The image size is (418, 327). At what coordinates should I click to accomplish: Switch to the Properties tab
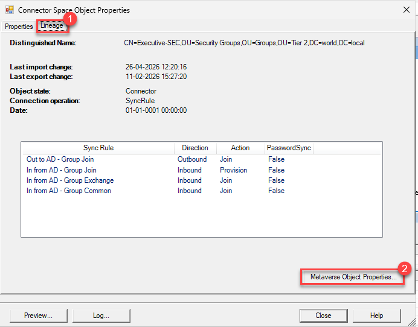coord(19,27)
